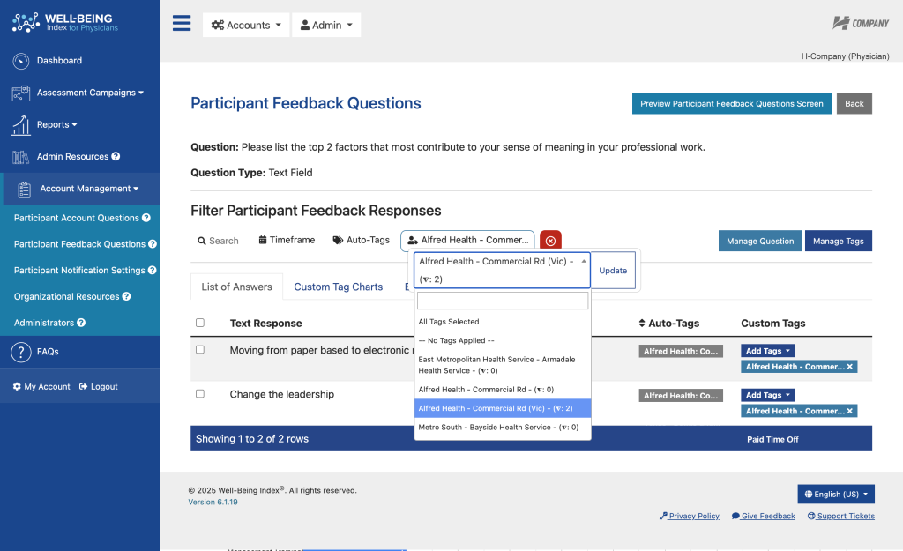Screen dimensions: 903x551
Task: Click the Version 6.1.19 text
Action: pyautogui.click(x=213, y=502)
